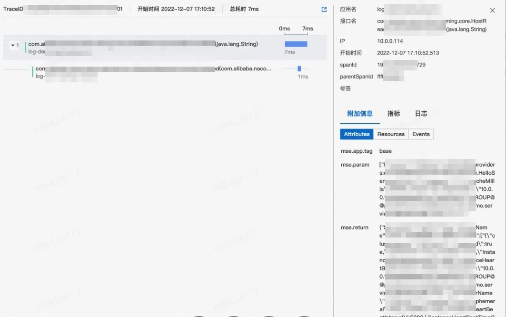Click the 总耗时 7ms header text
This screenshot has height=317, width=506.
pos(244,9)
